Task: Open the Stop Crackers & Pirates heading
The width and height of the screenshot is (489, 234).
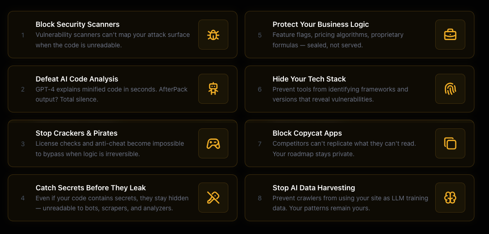Action: tap(77, 133)
